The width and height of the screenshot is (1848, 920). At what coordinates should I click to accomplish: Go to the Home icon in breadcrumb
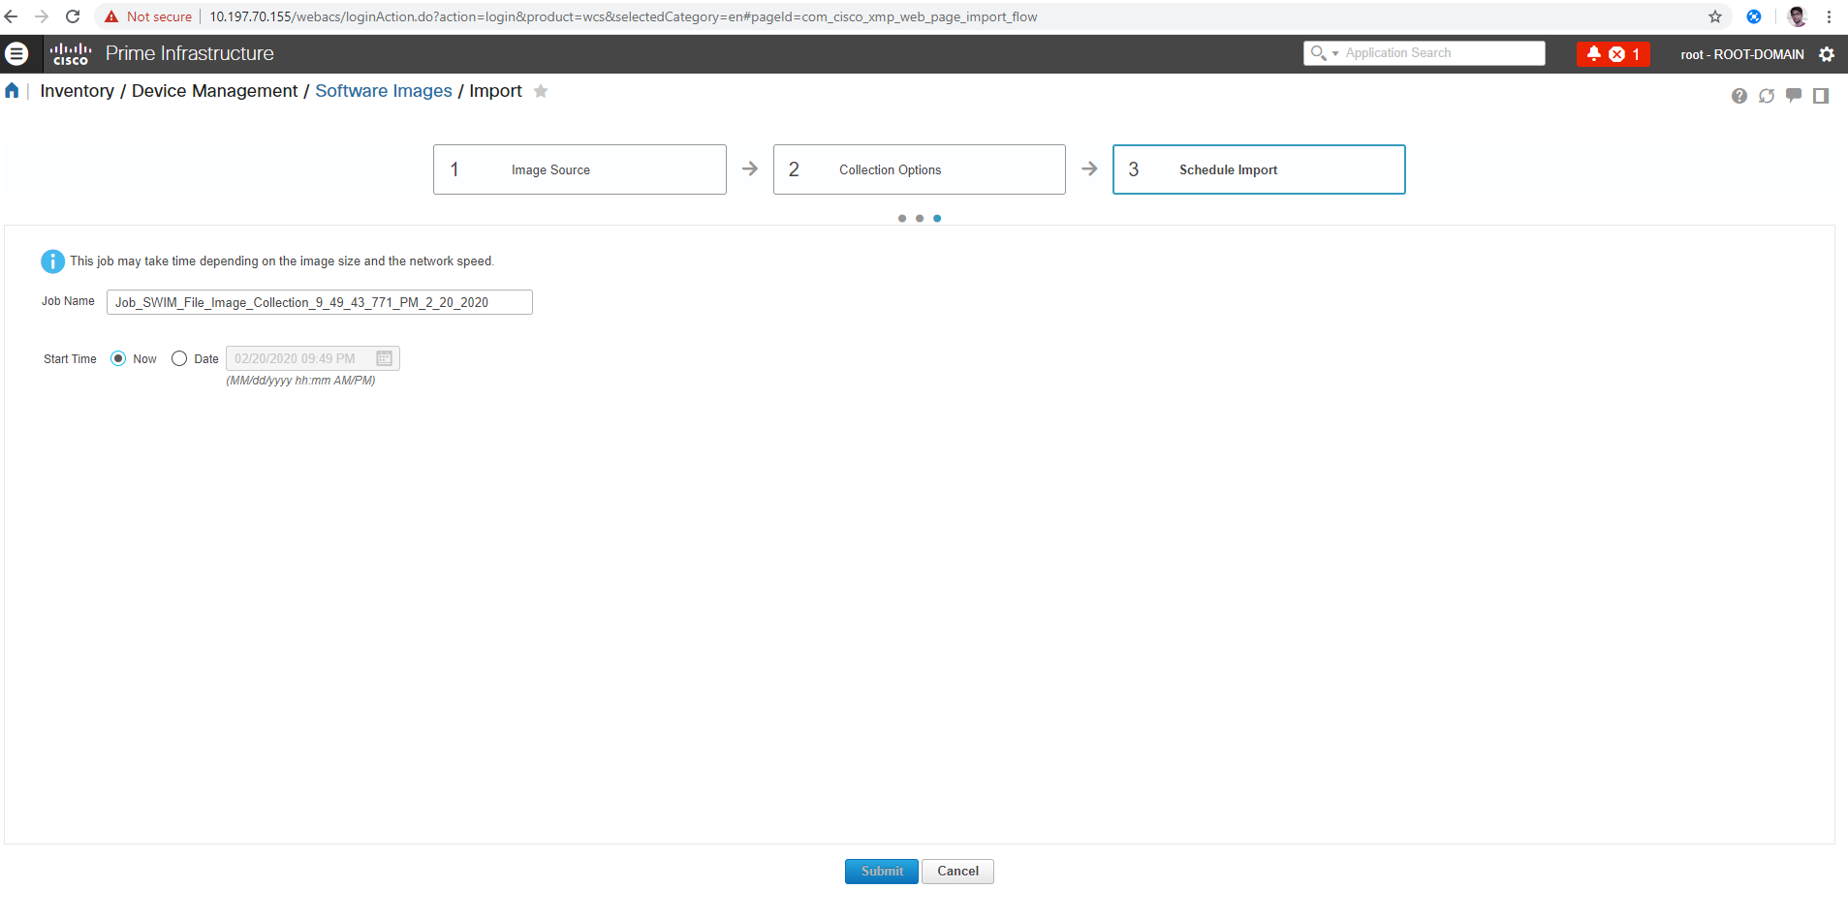[x=12, y=91]
